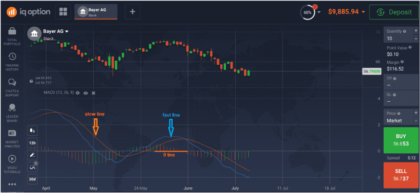Click the 24 May date axis label
Image resolution: width=420 pixels, height=193 pixels.
(141, 188)
